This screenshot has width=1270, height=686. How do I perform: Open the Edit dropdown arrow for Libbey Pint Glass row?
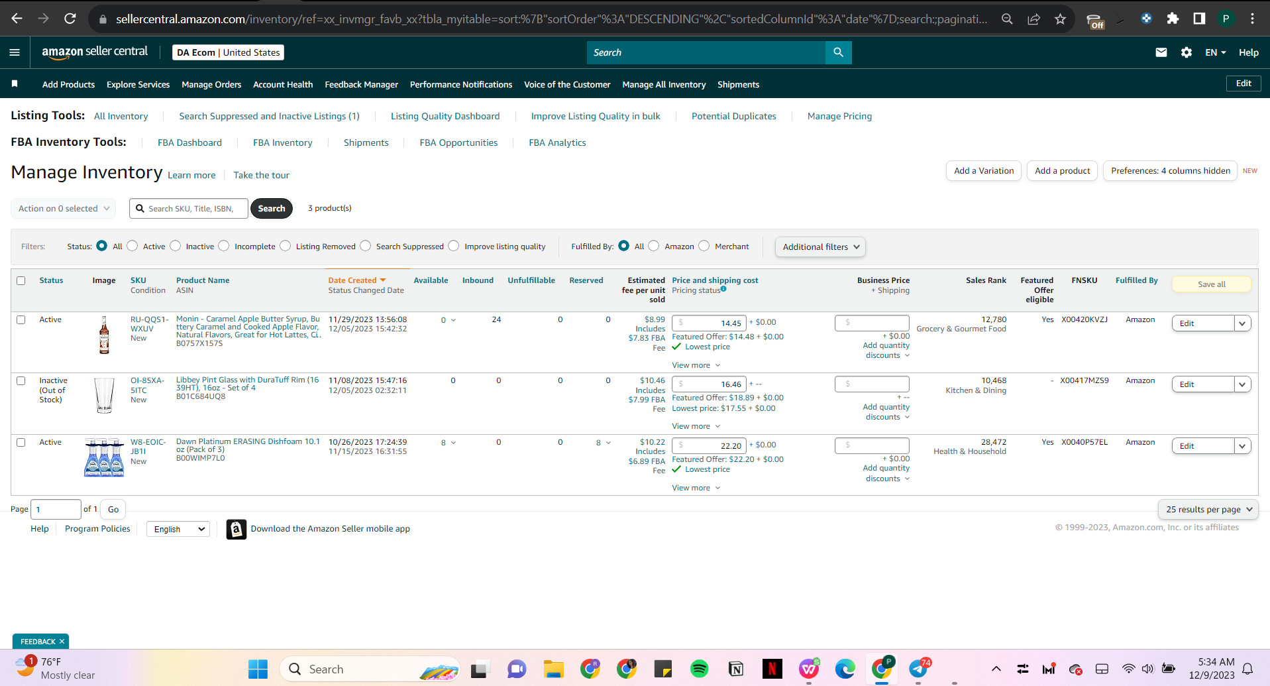click(x=1242, y=384)
